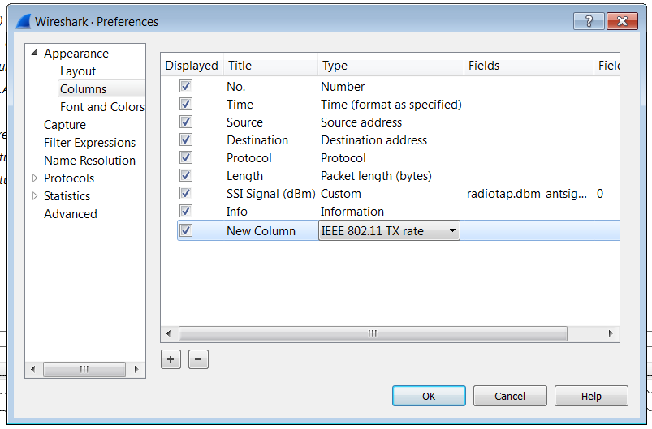Select the Protocols category label
Viewport: 652px width, 429px height.
69,178
